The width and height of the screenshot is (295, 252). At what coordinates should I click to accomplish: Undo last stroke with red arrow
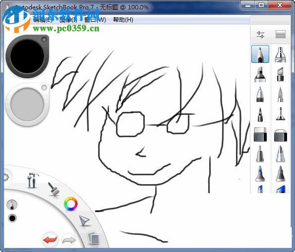(x=50, y=240)
